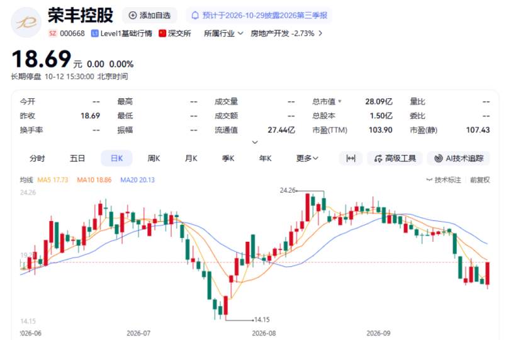Expand the 所属行业 dropdown
The width and height of the screenshot is (506, 340).
click(x=223, y=33)
